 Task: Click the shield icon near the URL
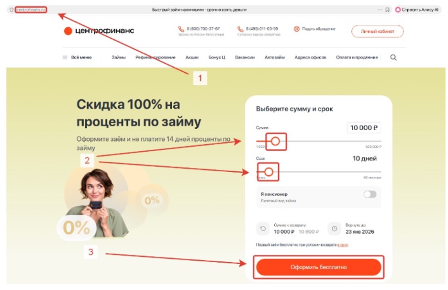11,10
